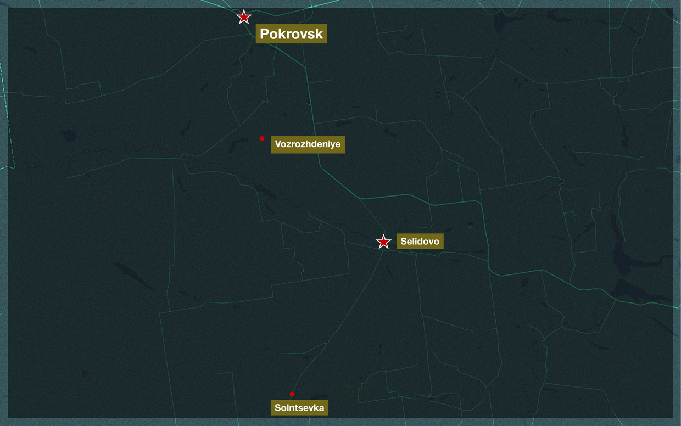Click the letter S in the Solntsevka label
This screenshot has height=426, width=681.
[278, 408]
